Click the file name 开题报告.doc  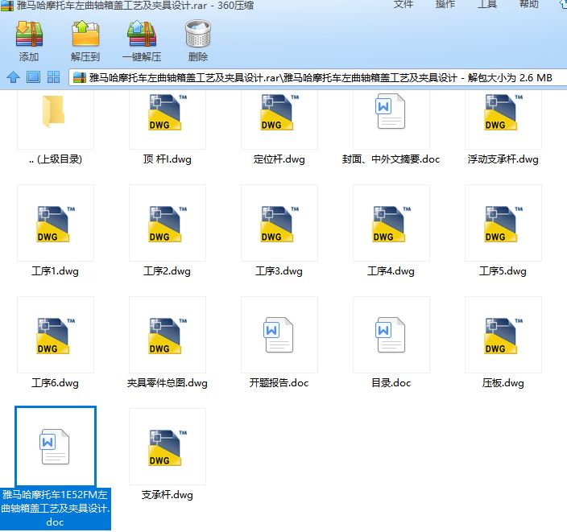tap(279, 383)
